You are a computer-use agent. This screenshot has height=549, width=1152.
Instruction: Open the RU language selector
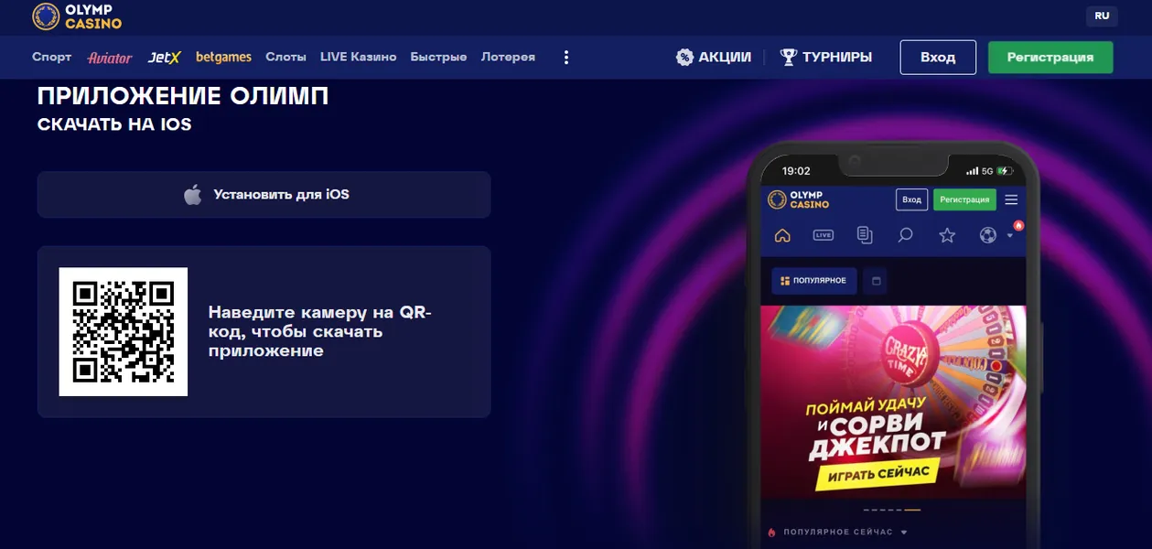[x=1102, y=16]
